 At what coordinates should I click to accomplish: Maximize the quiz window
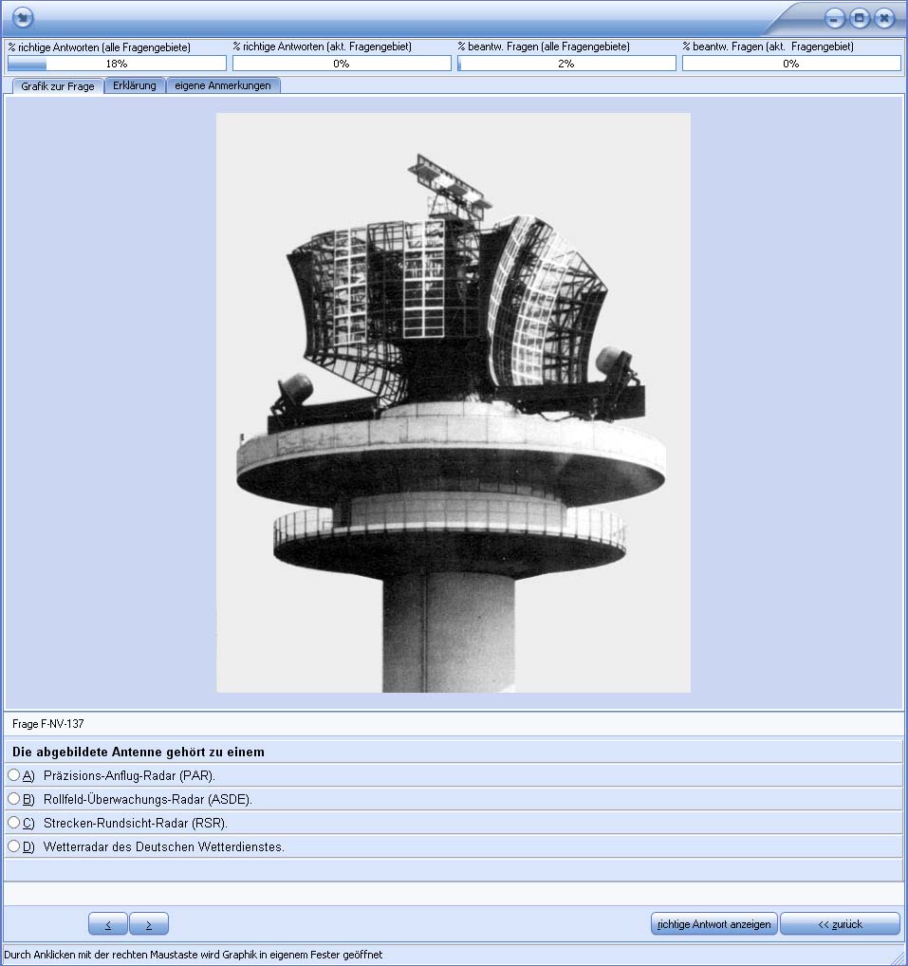860,18
